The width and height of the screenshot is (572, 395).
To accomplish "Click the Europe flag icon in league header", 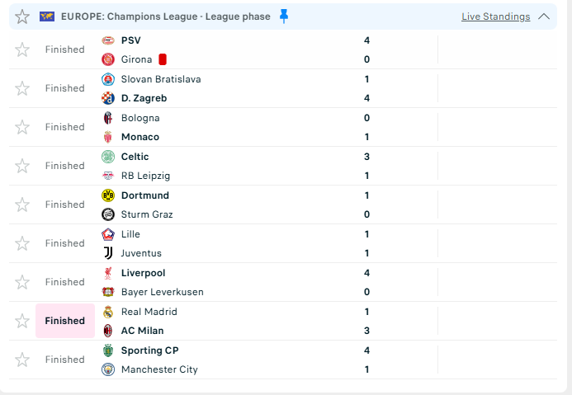I will coord(47,16).
